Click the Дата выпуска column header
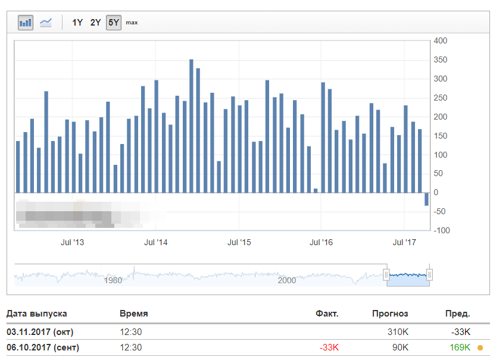The height and width of the screenshot is (357, 493). pos(37,314)
